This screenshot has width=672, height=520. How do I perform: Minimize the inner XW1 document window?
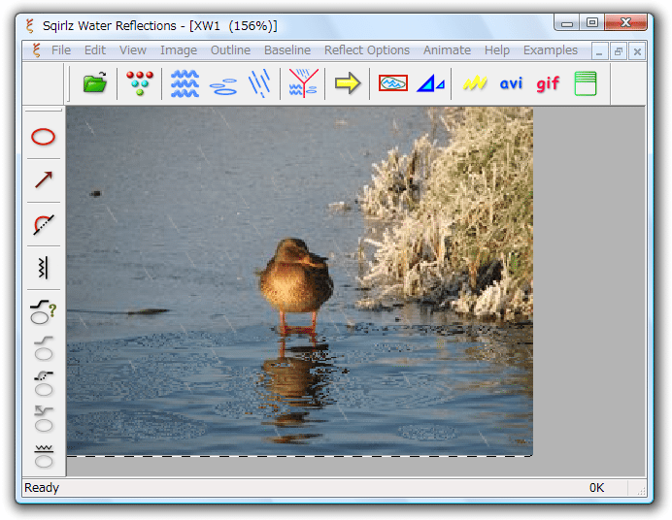[599, 51]
